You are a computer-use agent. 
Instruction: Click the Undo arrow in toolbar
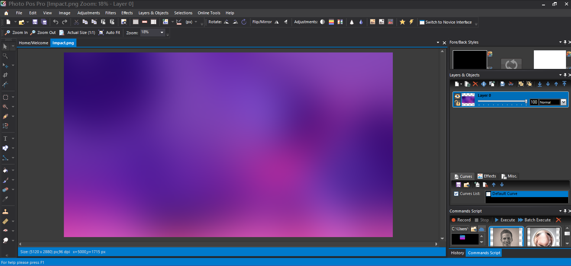[x=56, y=22]
